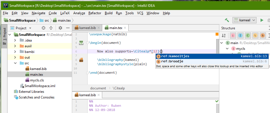Choose ref:broodje completion suggestion
Viewport: 270px width, 113px height.
pos(212,61)
